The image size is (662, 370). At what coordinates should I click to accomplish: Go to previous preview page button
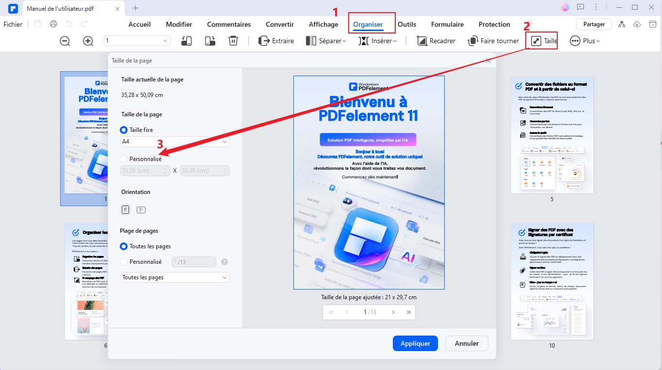tap(347, 312)
